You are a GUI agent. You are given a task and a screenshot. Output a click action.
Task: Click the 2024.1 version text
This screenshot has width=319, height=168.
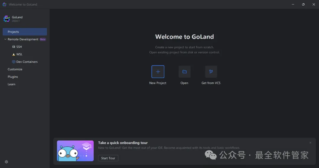point(16,21)
